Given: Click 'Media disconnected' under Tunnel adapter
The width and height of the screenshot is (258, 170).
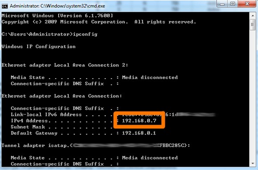Looking at the screenshot, I should (x=150, y=158).
